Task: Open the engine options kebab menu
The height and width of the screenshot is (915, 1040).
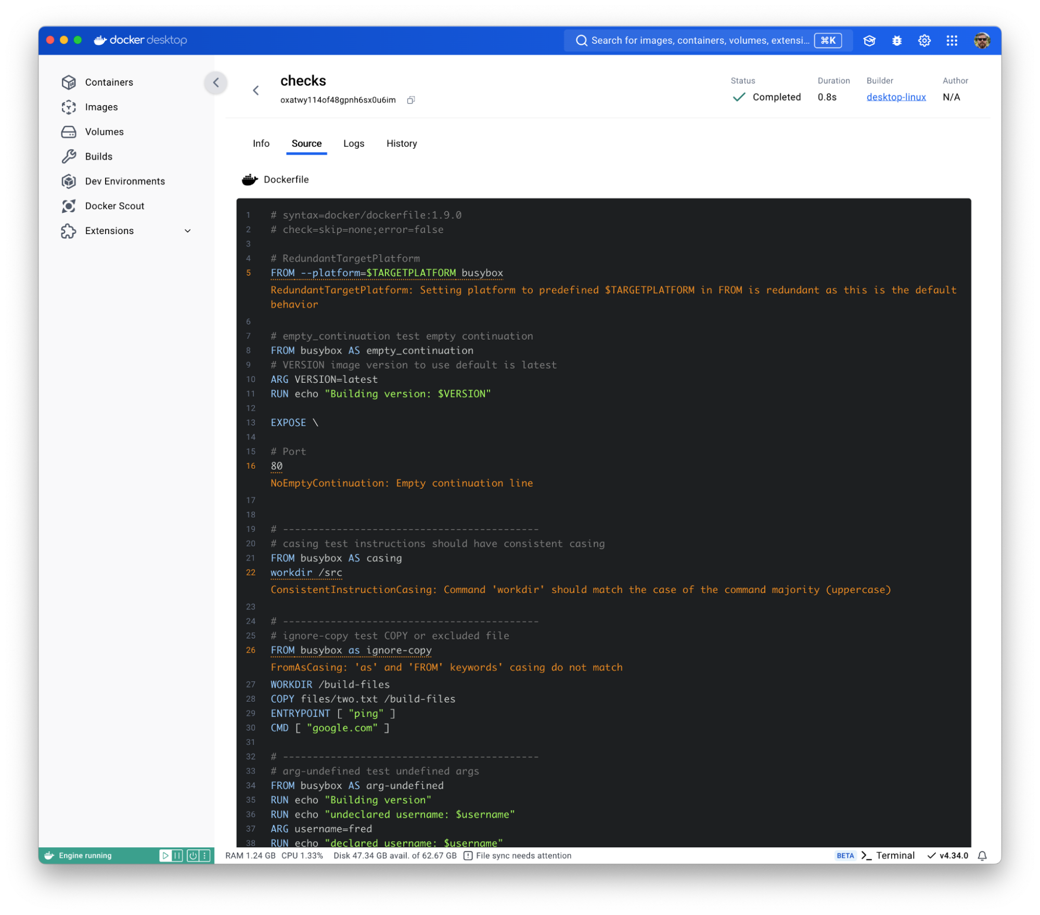Action: 204,855
